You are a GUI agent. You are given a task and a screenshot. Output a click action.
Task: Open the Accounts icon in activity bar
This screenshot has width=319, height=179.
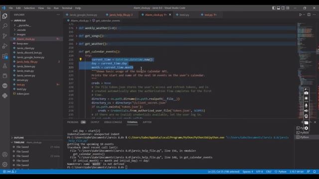4,155
